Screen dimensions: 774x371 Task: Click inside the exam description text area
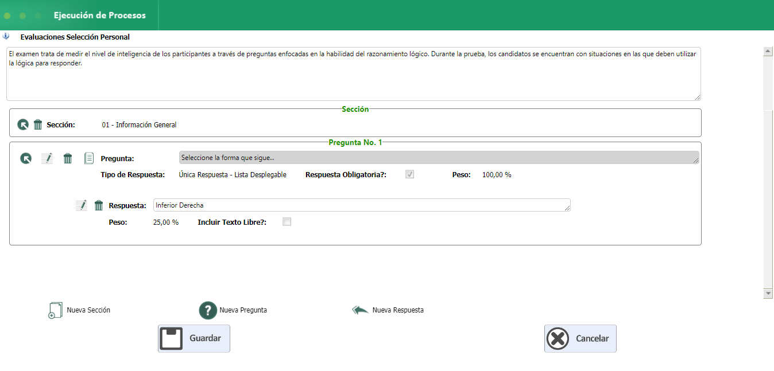tap(354, 74)
